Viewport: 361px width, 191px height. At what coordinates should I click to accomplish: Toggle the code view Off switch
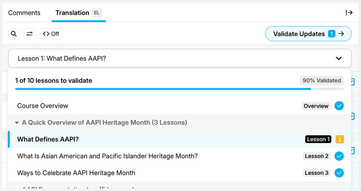51,34
